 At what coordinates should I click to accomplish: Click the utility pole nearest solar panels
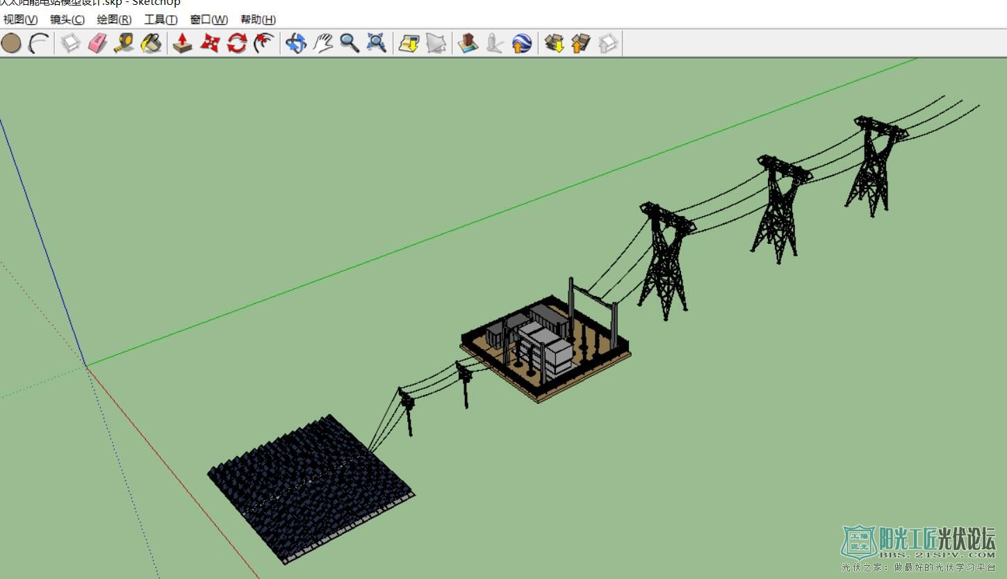(407, 411)
